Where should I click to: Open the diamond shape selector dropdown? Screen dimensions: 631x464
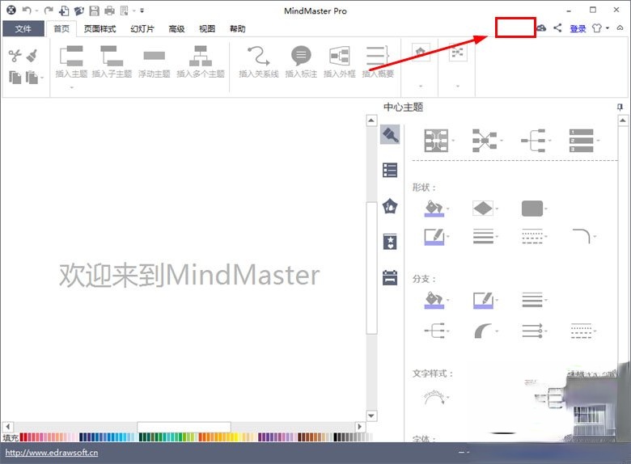pos(485,209)
